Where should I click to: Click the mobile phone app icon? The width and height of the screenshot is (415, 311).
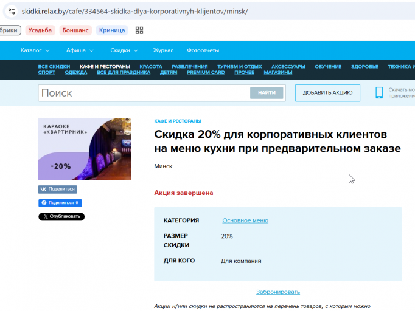[379, 93]
